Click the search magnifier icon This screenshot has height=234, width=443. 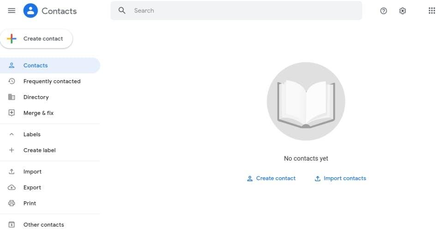(122, 11)
